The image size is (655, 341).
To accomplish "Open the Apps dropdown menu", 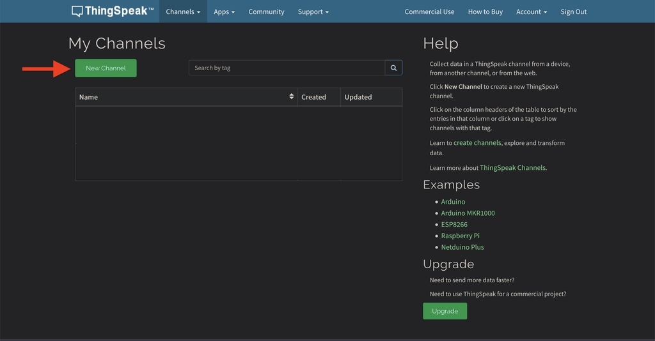I will pyautogui.click(x=225, y=11).
